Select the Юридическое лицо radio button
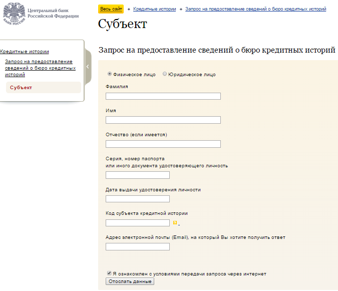Image resolution: width=338 pixels, height=291 pixels. point(165,74)
